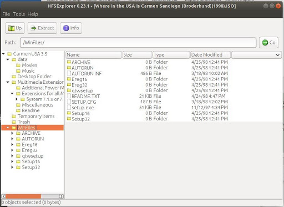
Task: Click tree scrollbar right arrow
Action: coord(62,196)
